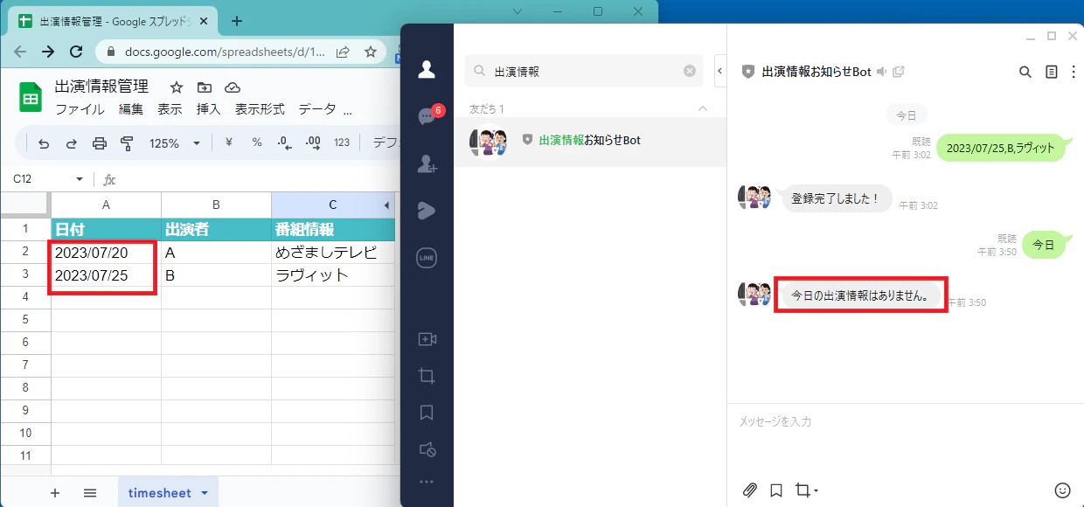The width and height of the screenshot is (1084, 507).
Task: Toggle the chat speaker mute icon
Action: pyautogui.click(x=882, y=72)
